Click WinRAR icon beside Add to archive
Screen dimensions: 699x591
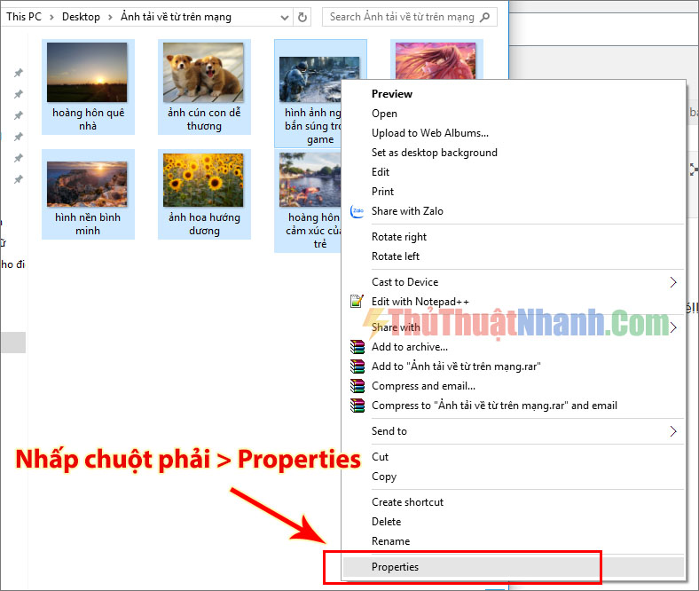(357, 347)
